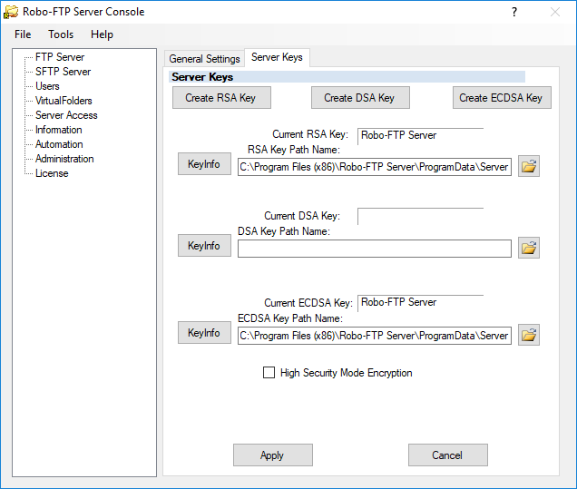Click the Create RSA Key button
The width and height of the screenshot is (577, 489).
(x=221, y=97)
